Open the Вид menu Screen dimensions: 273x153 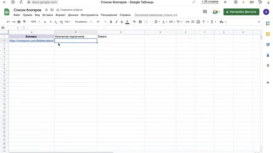point(37,15)
